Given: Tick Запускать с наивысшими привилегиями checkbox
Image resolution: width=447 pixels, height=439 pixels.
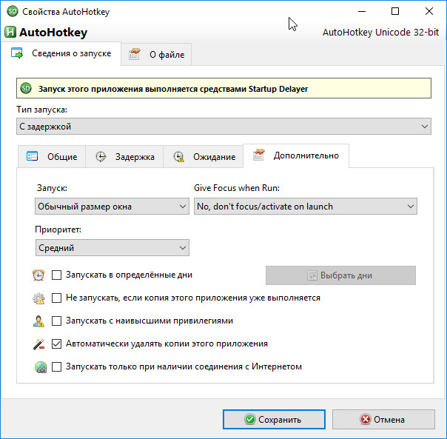Looking at the screenshot, I should coord(56,321).
